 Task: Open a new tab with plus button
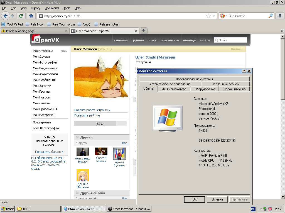[x=144, y=31]
